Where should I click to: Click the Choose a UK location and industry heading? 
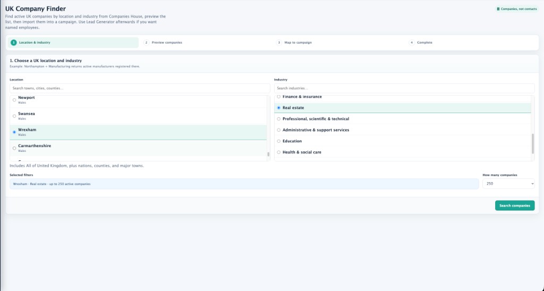[x=46, y=61]
